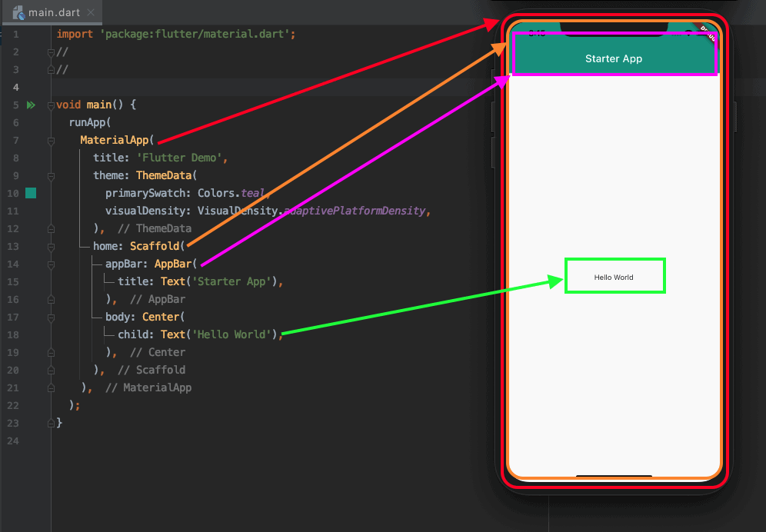The height and width of the screenshot is (532, 766).
Task: Click the 'Flutter Demo' string literal
Action: (179, 158)
